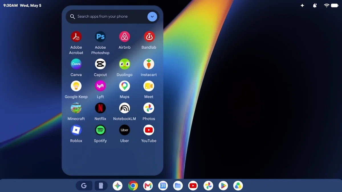Click the Search apps from your phone field

(113, 16)
